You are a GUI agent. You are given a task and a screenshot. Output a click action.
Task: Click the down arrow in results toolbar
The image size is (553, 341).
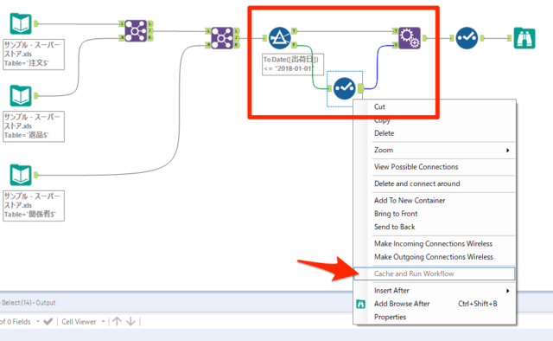(x=130, y=321)
